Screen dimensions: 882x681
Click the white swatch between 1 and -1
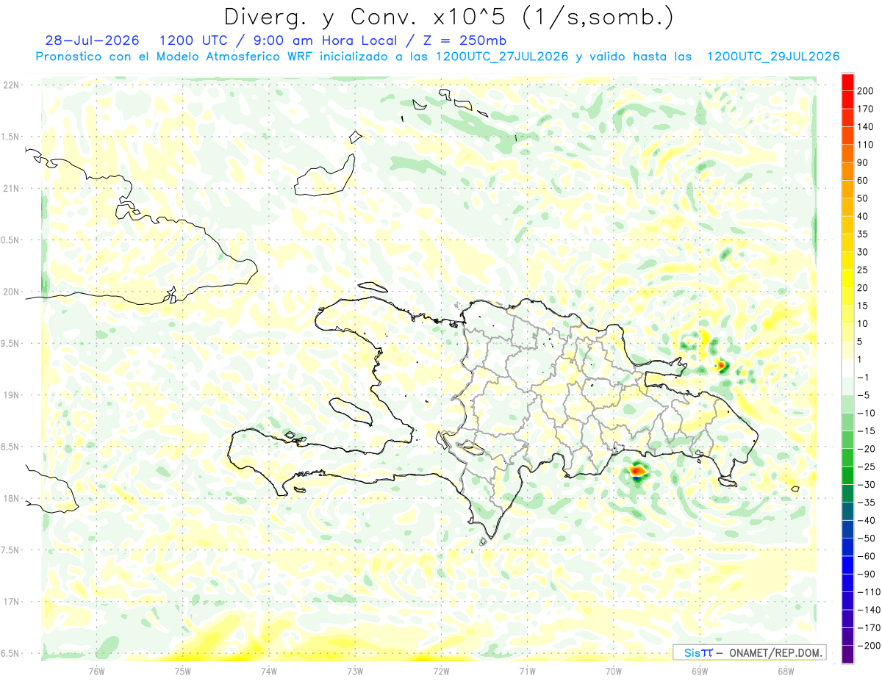pos(847,368)
